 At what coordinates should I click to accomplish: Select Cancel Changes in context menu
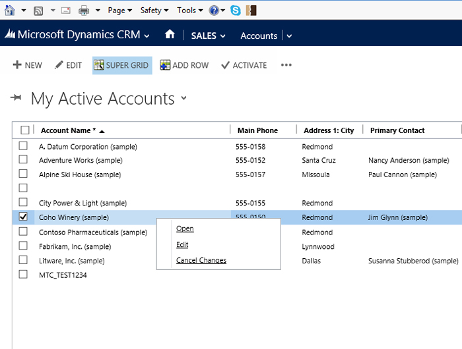coord(201,260)
